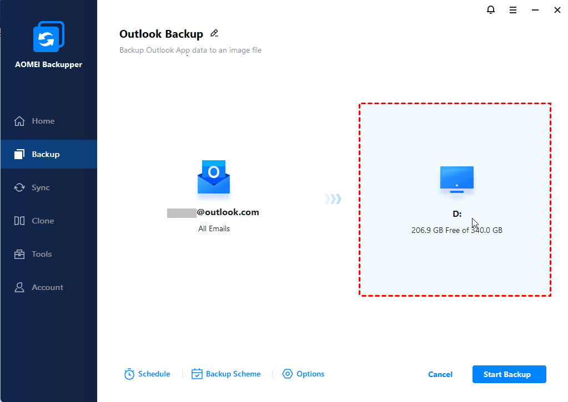This screenshot has width=568, height=402.
Task: Select the Backup sidebar tab
Action: [x=45, y=154]
